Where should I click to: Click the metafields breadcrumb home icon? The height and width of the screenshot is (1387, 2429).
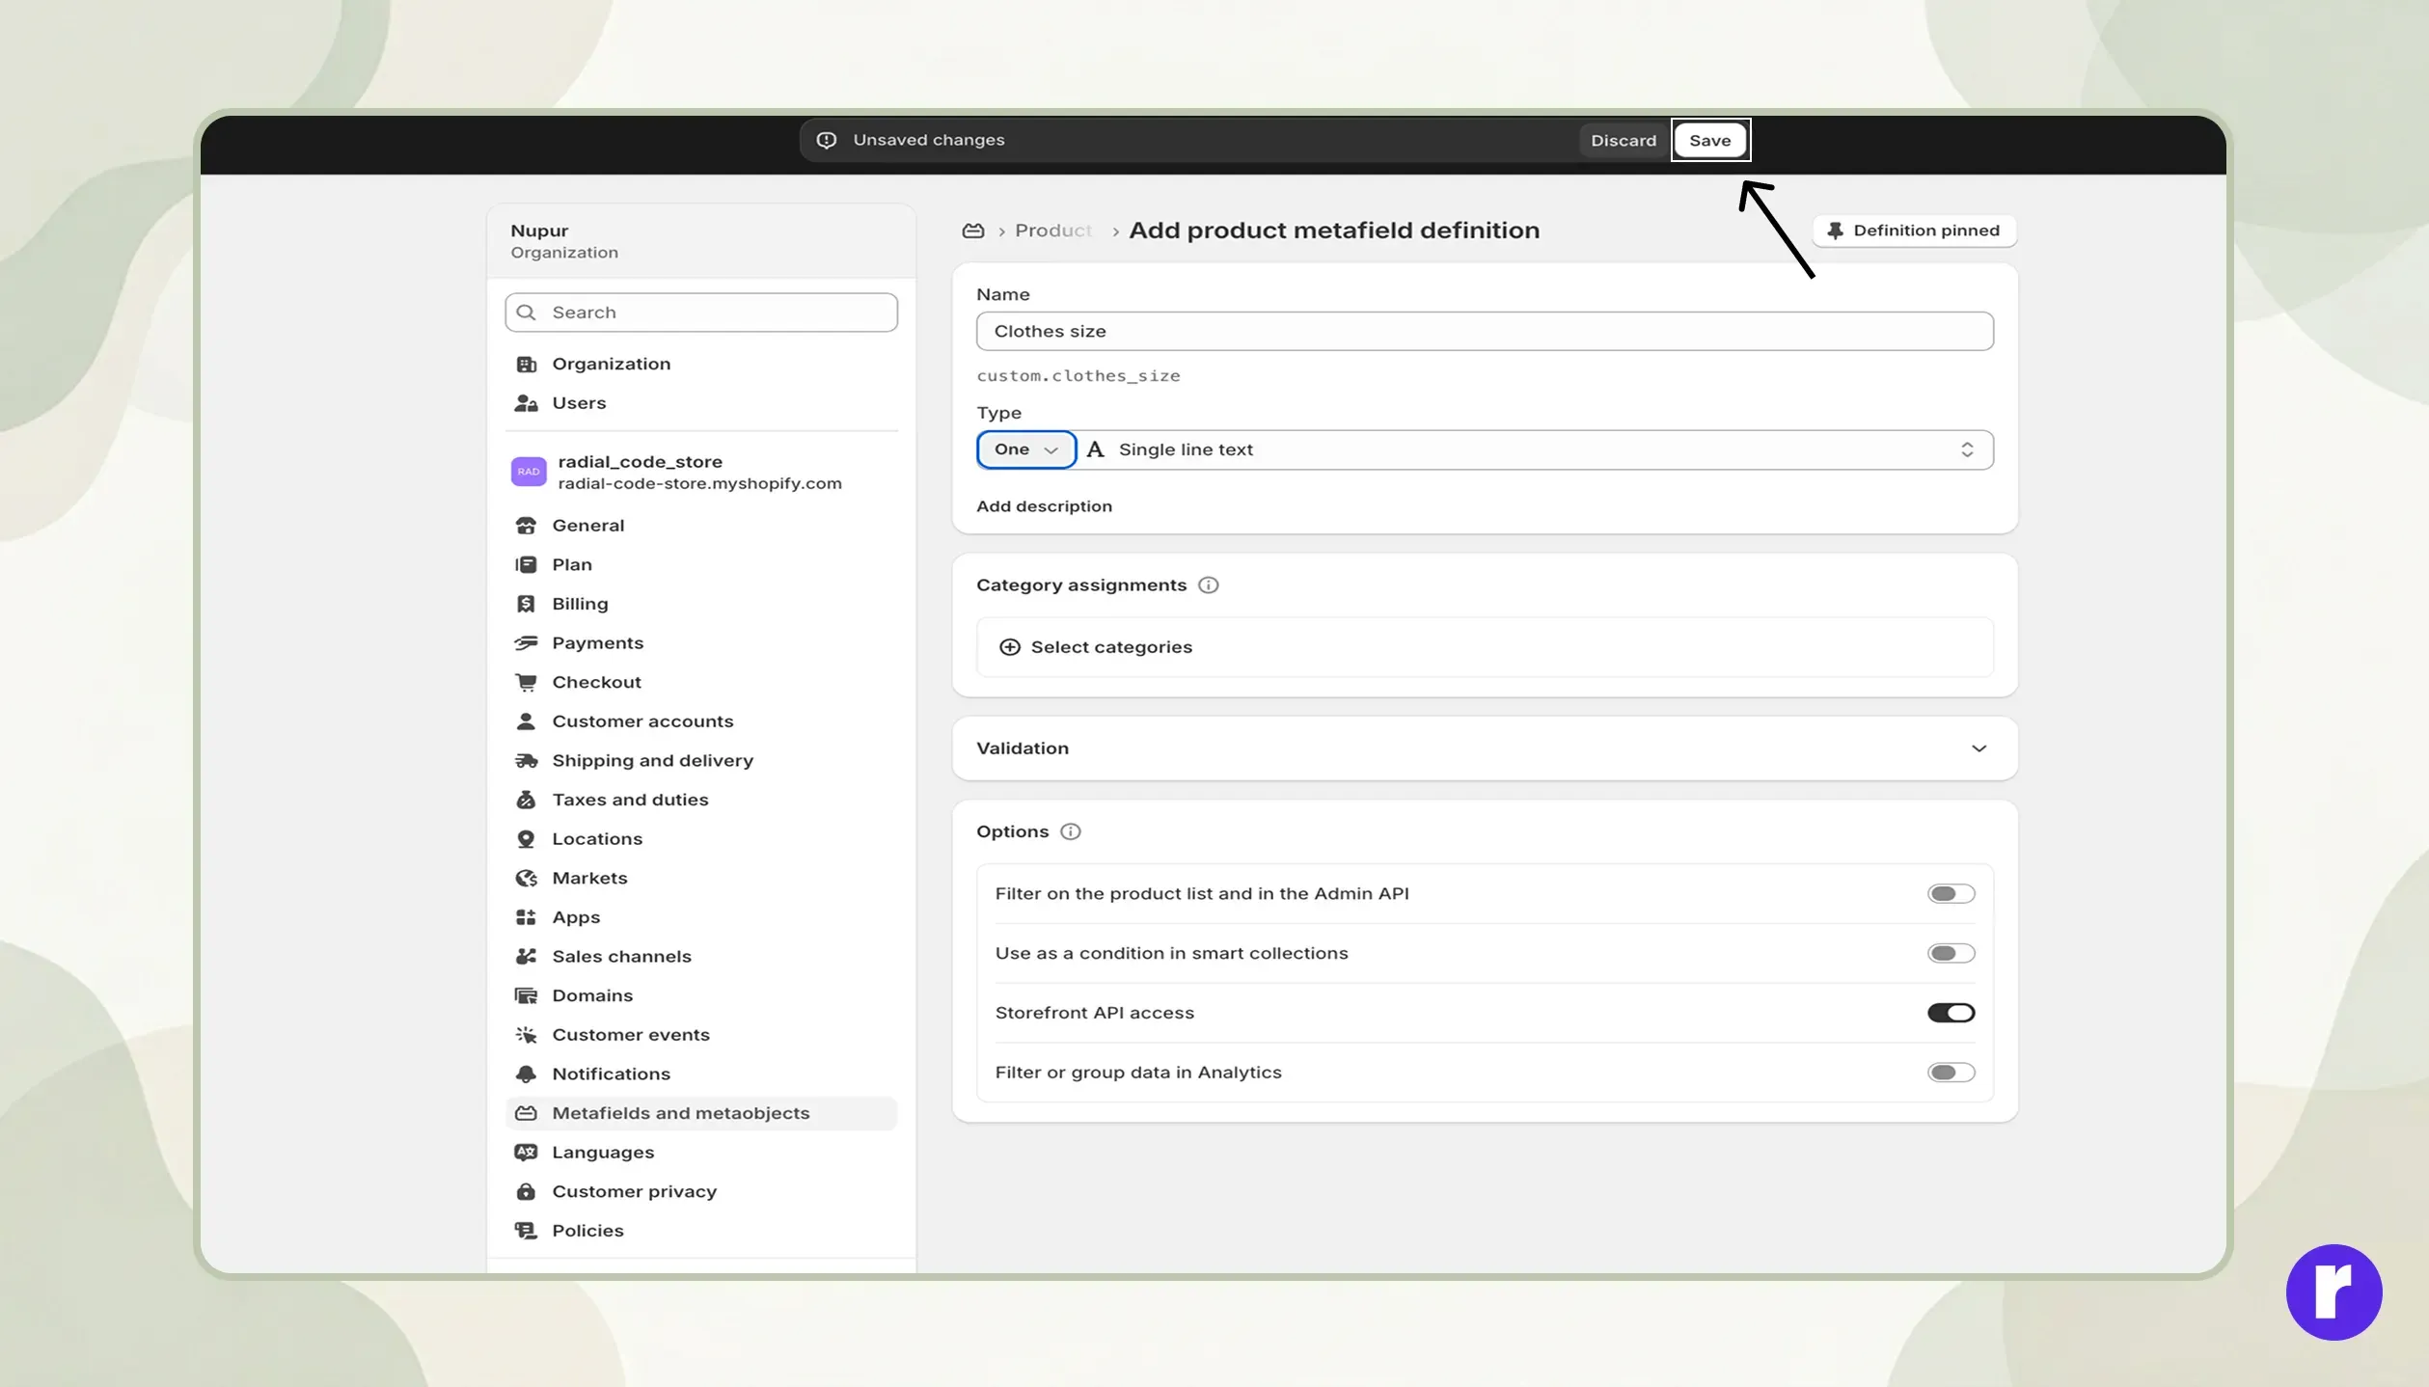click(973, 231)
